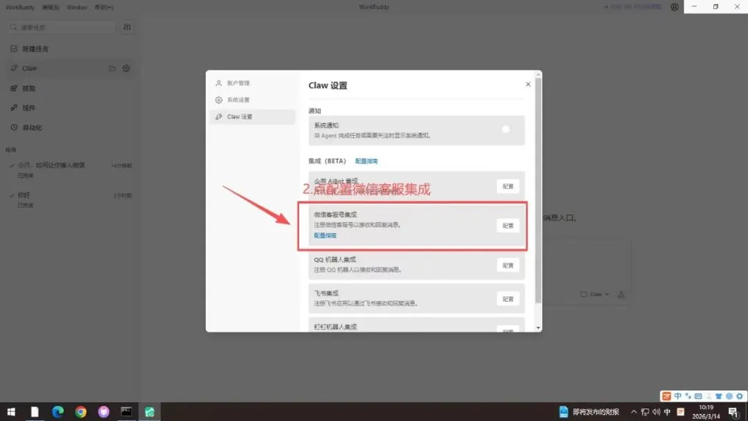Click the 钉钉机器人集成 row title
The image size is (748, 421).
[x=335, y=327]
